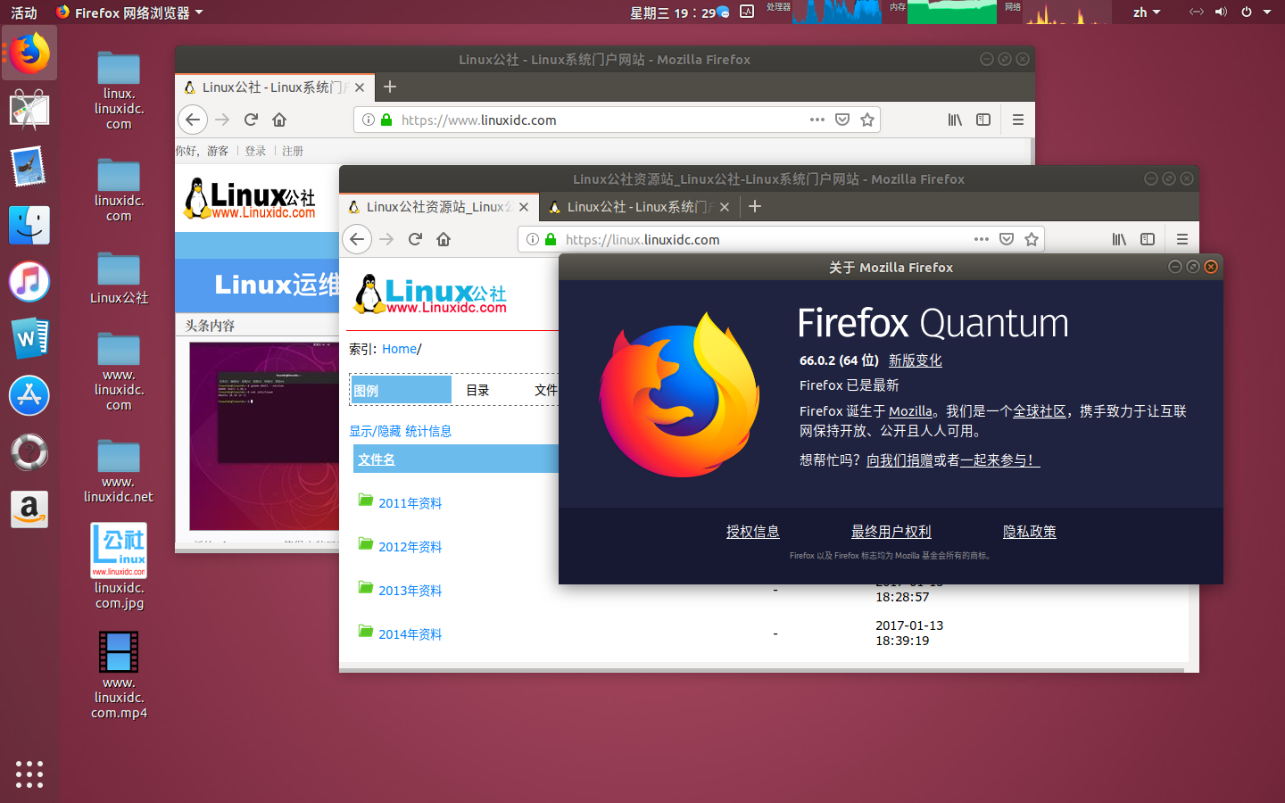Bookmark www.linuxidc.com page with the star
Screen dimensions: 1285x803
pos(867,120)
